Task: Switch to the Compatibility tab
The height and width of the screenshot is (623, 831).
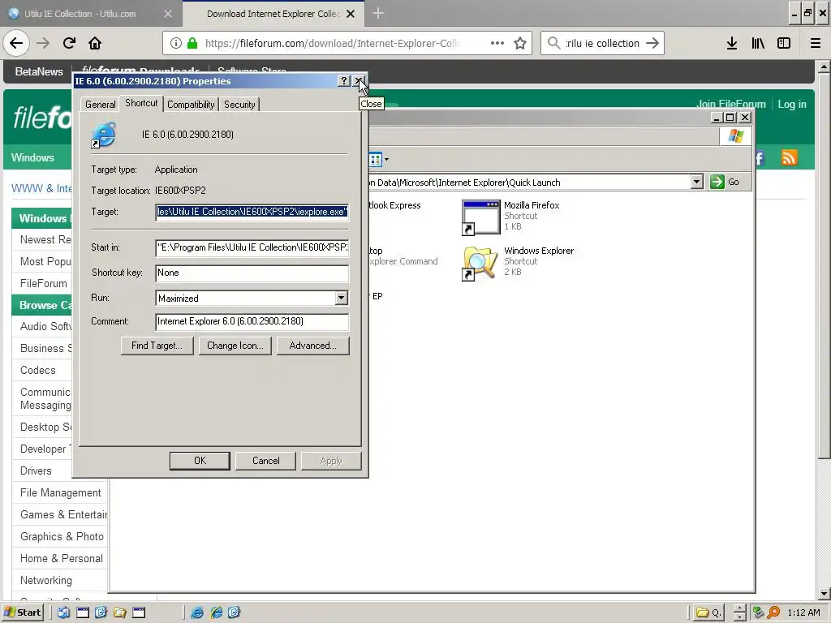Action: tap(191, 105)
